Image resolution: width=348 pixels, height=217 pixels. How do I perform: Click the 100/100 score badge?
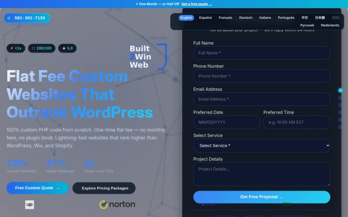(x=42, y=48)
